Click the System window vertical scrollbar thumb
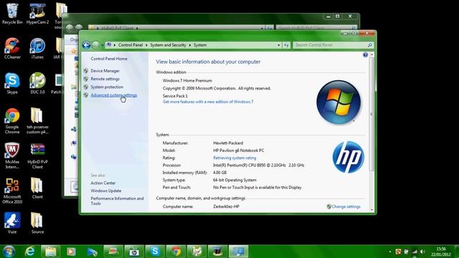Image resolution: width=459 pixels, height=258 pixels. coord(372,114)
